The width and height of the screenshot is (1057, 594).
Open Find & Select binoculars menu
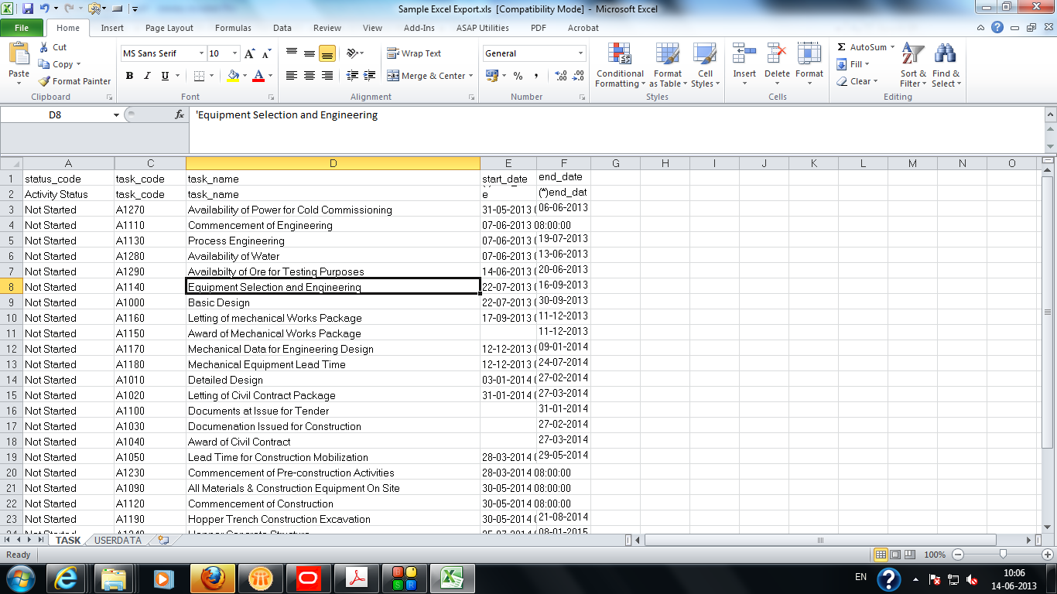click(x=945, y=66)
